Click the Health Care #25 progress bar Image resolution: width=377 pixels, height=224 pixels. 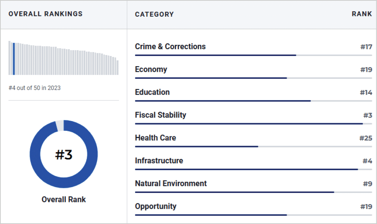pyautogui.click(x=254, y=147)
